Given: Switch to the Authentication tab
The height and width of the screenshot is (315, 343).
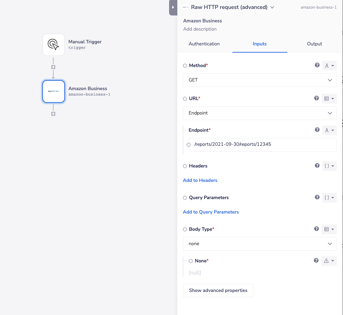Looking at the screenshot, I should pos(204,44).
